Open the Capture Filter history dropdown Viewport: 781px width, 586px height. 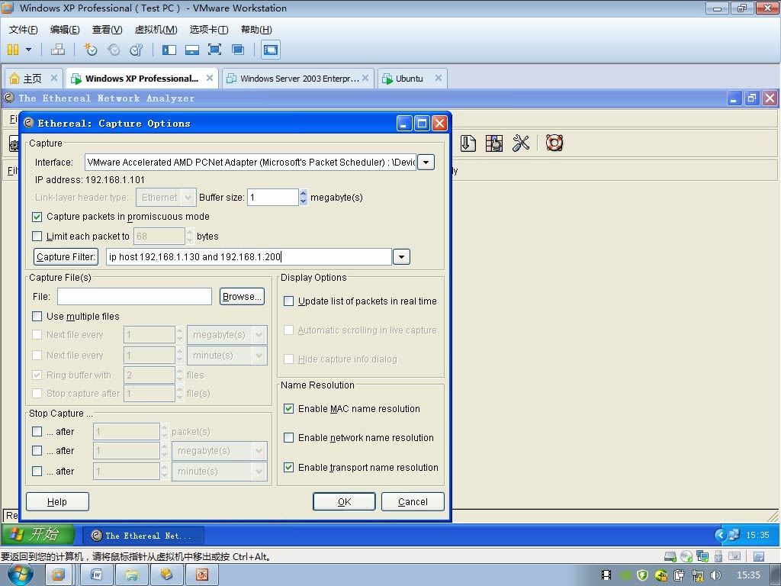401,257
